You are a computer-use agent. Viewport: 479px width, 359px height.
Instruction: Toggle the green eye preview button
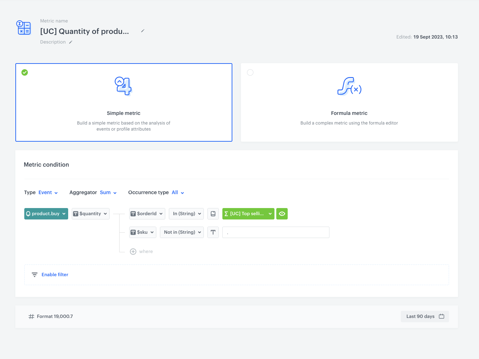[282, 214]
